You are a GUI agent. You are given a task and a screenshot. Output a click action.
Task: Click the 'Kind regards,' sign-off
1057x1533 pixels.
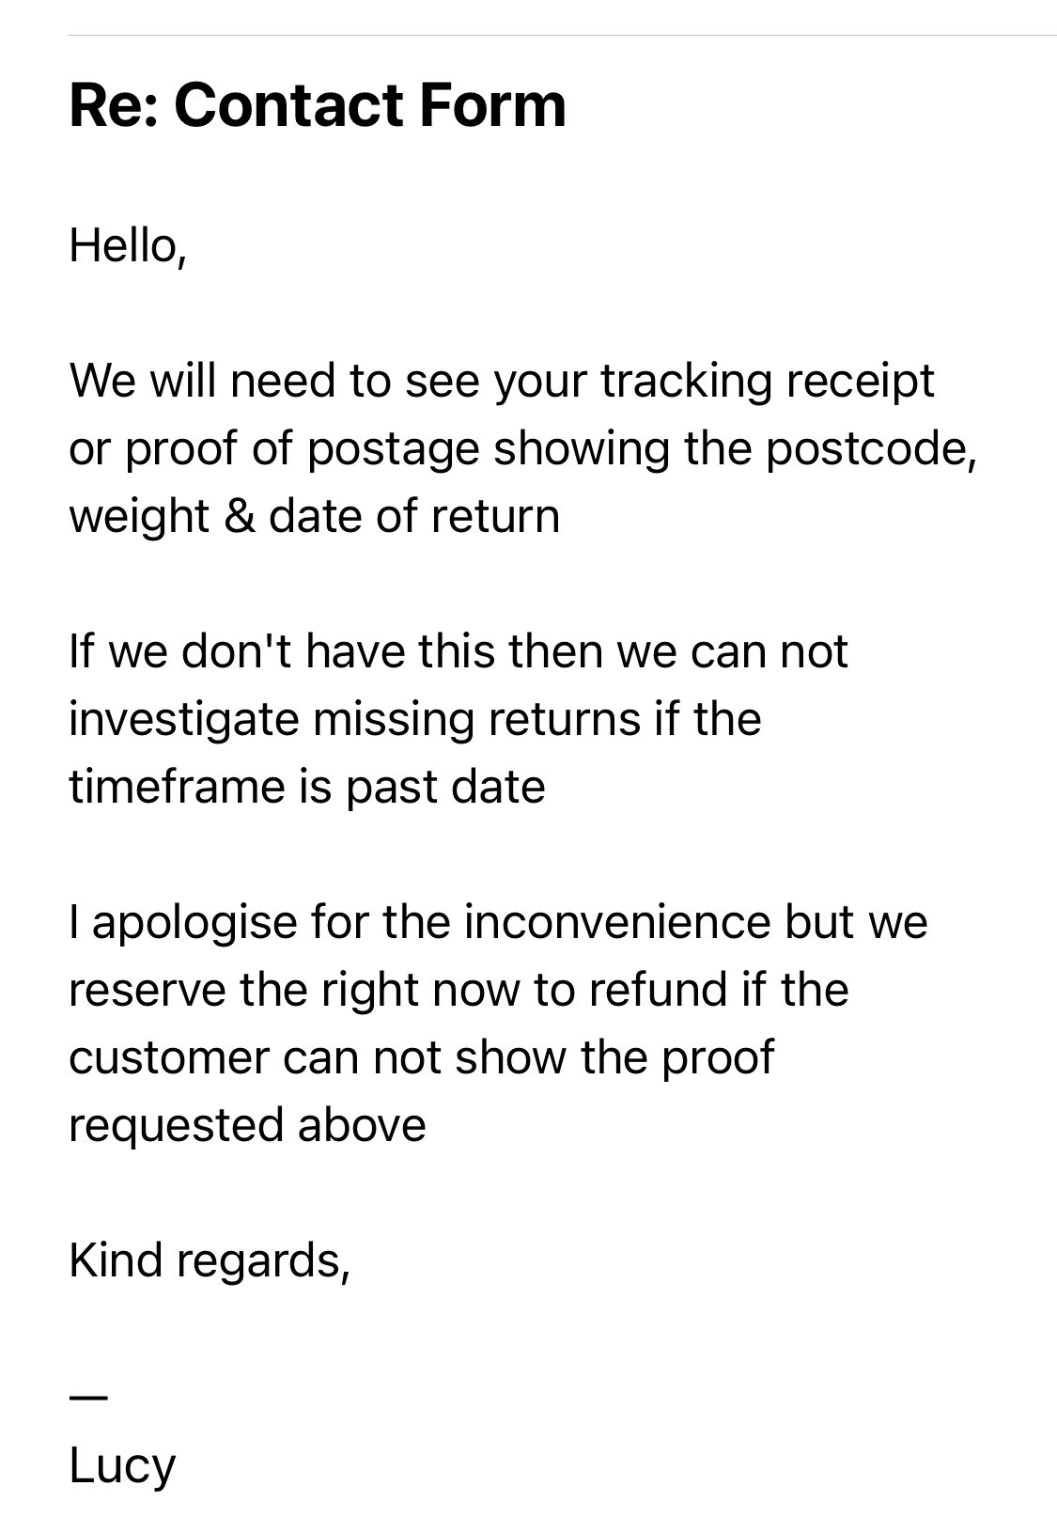point(210,1260)
